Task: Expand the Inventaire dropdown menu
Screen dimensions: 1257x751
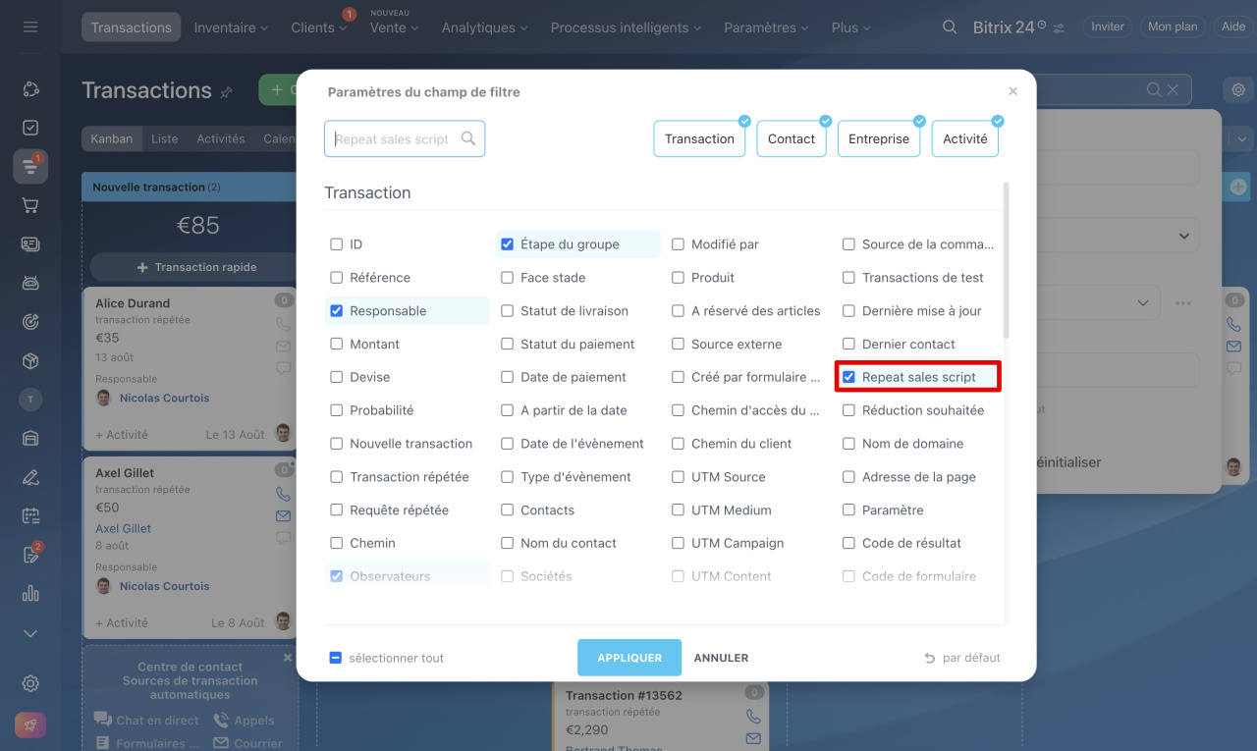Action: point(231,27)
